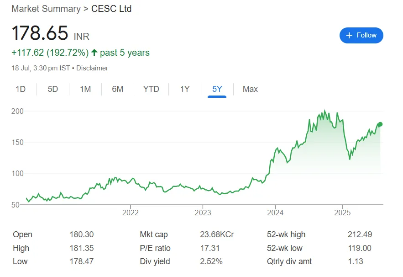Image resolution: width=403 pixels, height=277 pixels.
Task: Click the 50 y-axis gridline label
Action: coord(16,205)
